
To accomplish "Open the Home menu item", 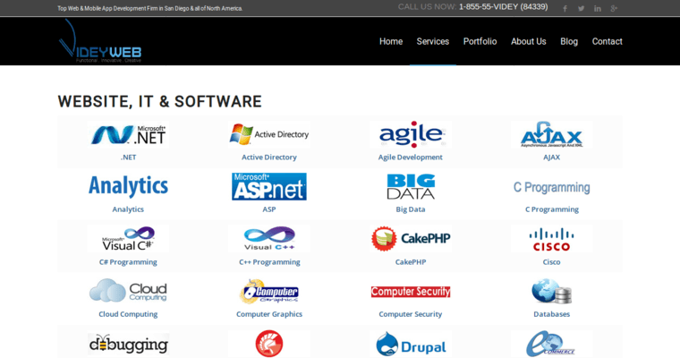I will click(391, 41).
